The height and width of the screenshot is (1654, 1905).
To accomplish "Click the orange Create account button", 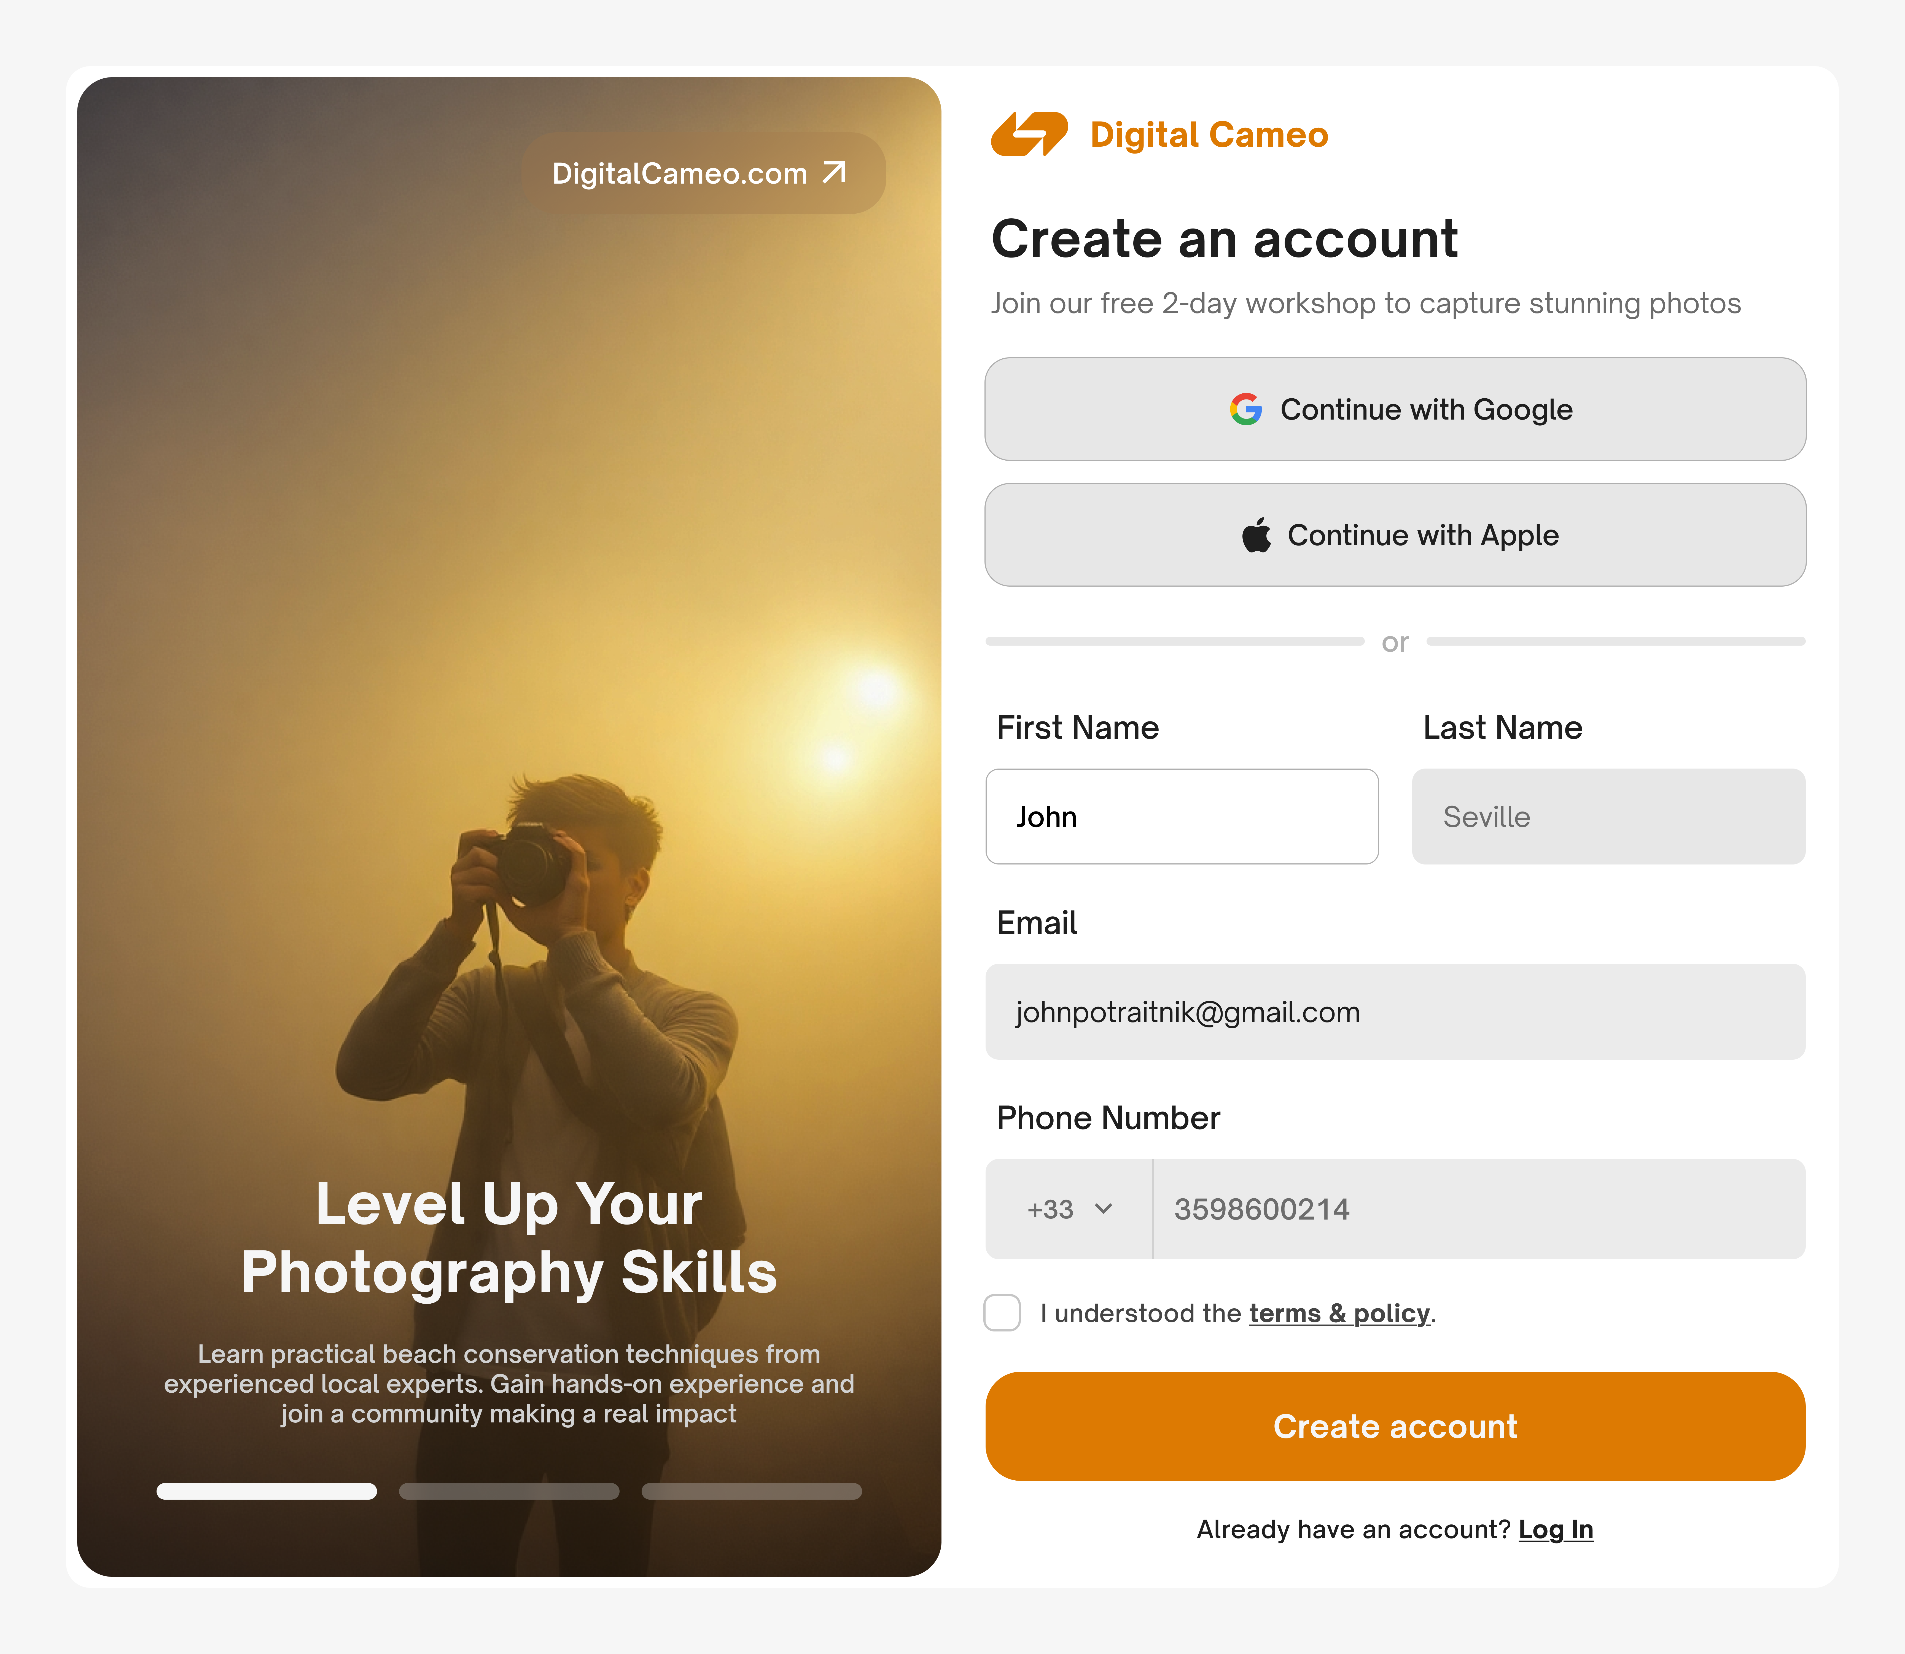I will click(x=1395, y=1426).
